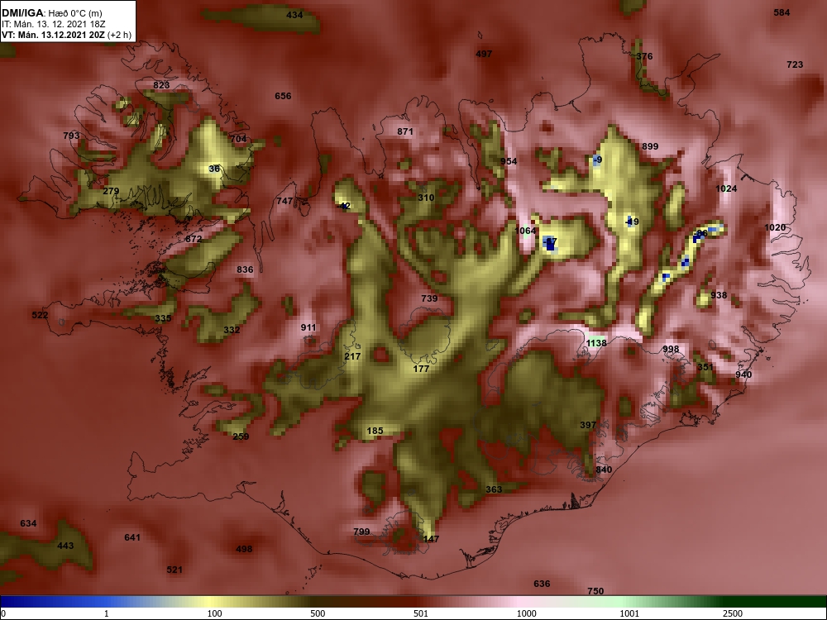Click the map value 498
Image resolution: width=827 pixels, height=620 pixels.
[244, 550]
